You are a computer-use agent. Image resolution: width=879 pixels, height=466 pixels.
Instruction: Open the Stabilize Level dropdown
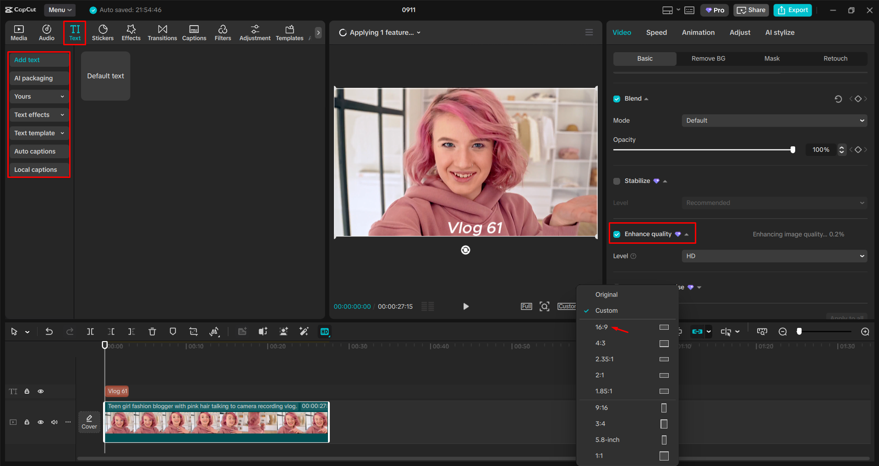click(x=773, y=203)
